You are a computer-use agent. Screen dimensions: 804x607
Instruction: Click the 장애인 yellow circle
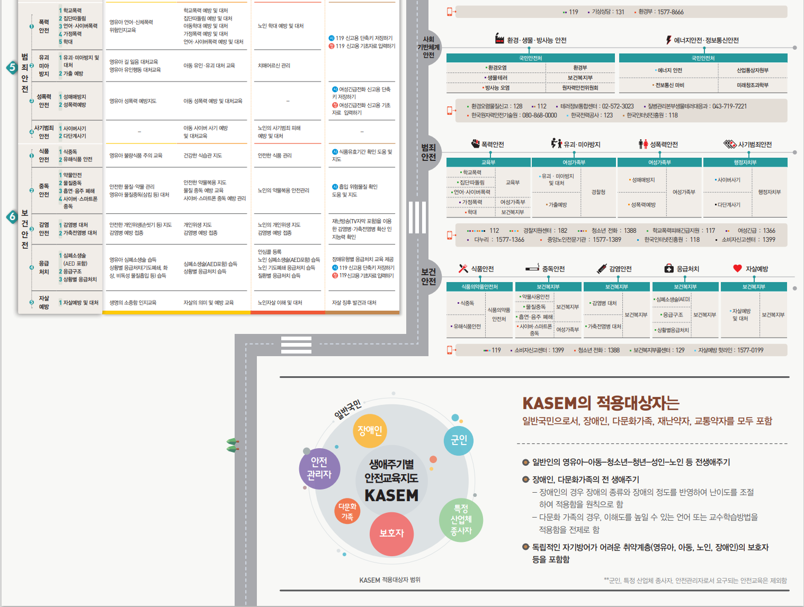tap(370, 430)
